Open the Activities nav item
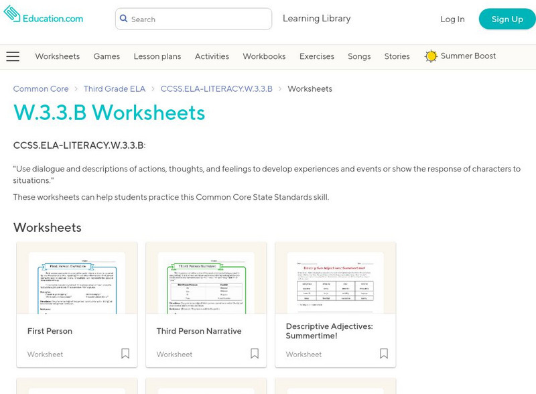This screenshot has width=536, height=394. (212, 56)
